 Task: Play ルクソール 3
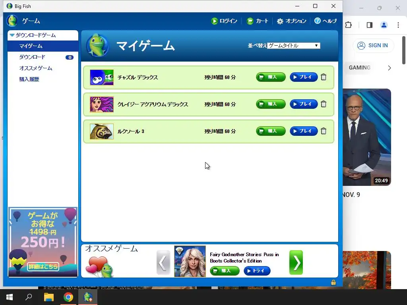(304, 131)
